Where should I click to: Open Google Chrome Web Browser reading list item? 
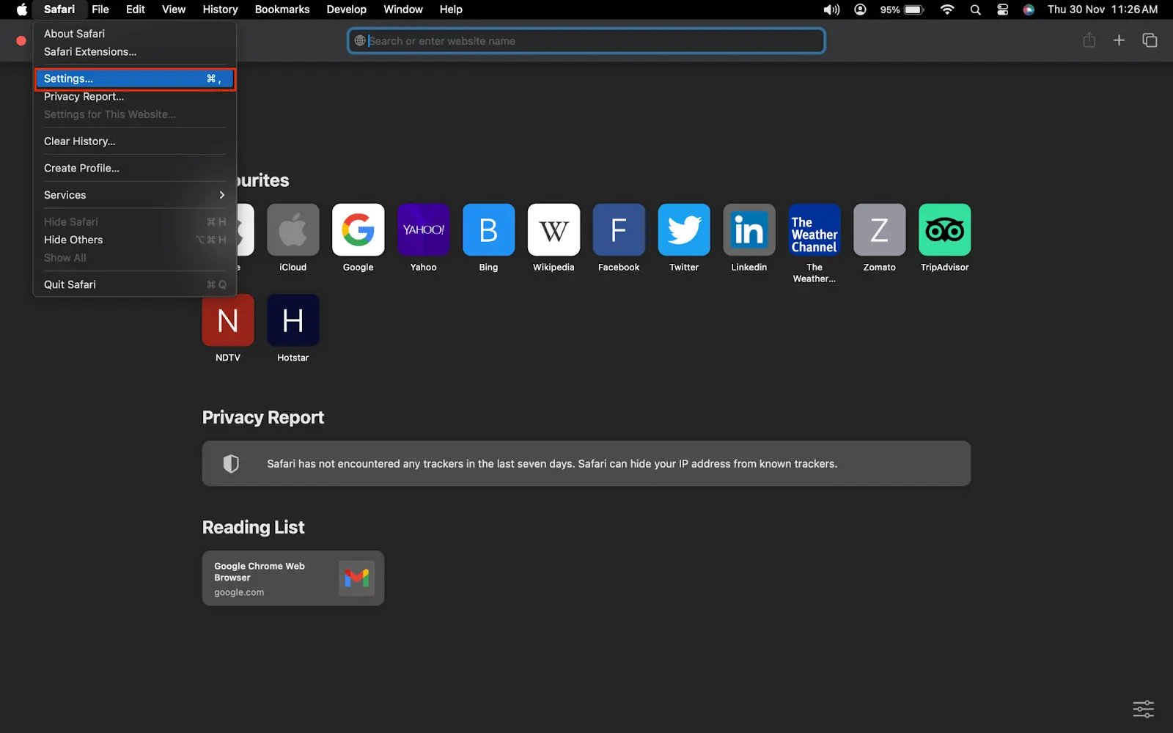click(x=293, y=578)
